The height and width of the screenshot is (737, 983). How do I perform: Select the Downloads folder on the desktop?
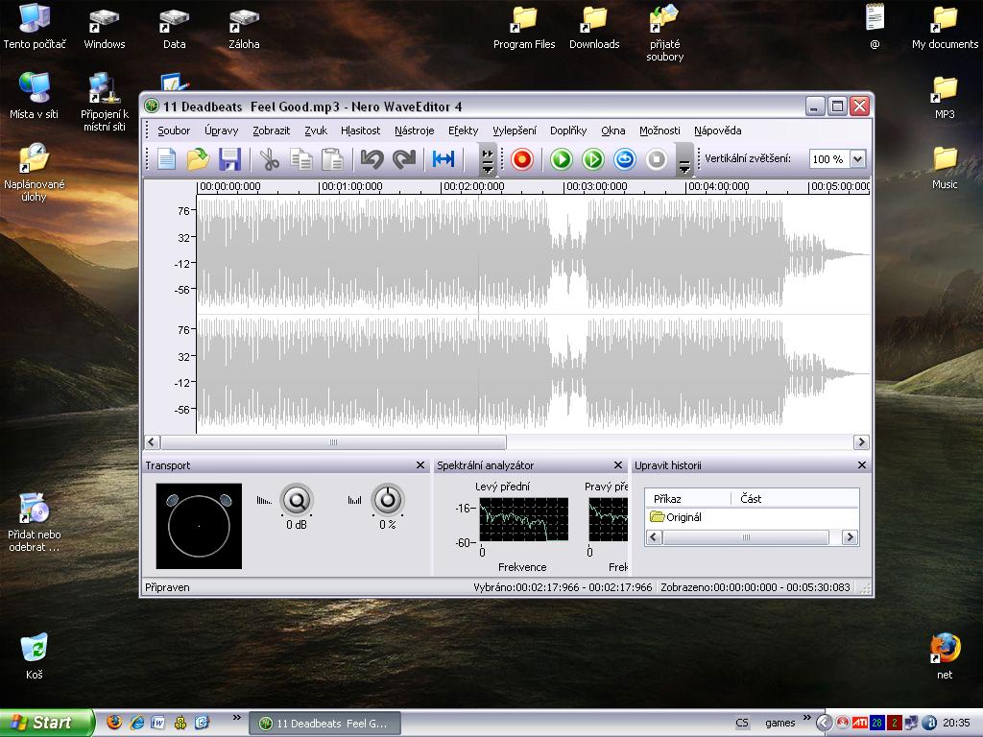pyautogui.click(x=594, y=28)
